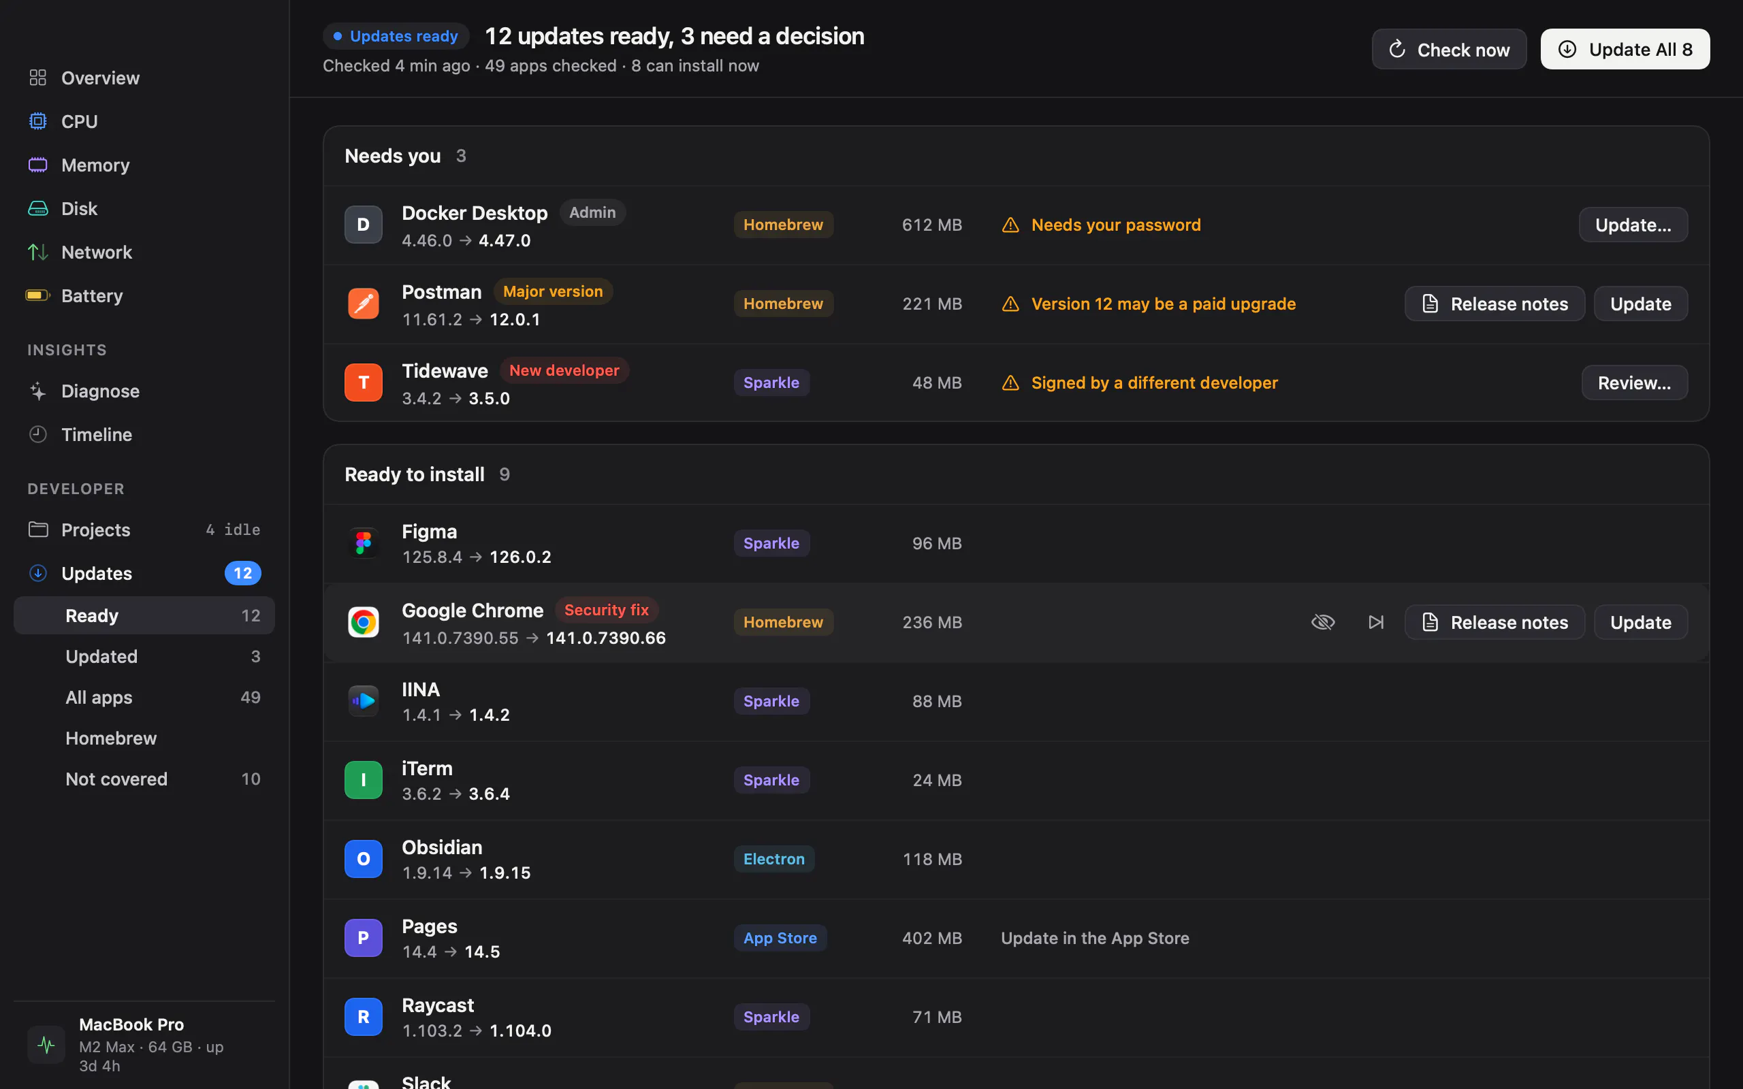
Task: Open Release notes for Postman
Action: coord(1494,304)
